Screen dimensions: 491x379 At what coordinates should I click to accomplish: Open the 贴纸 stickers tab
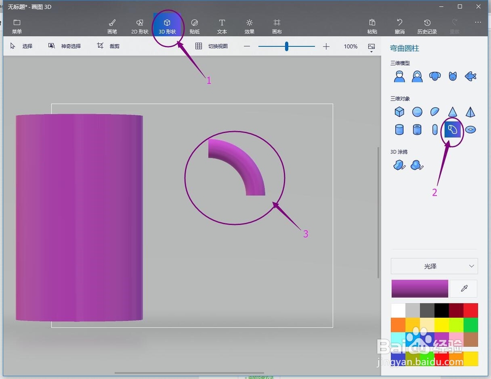(x=194, y=26)
